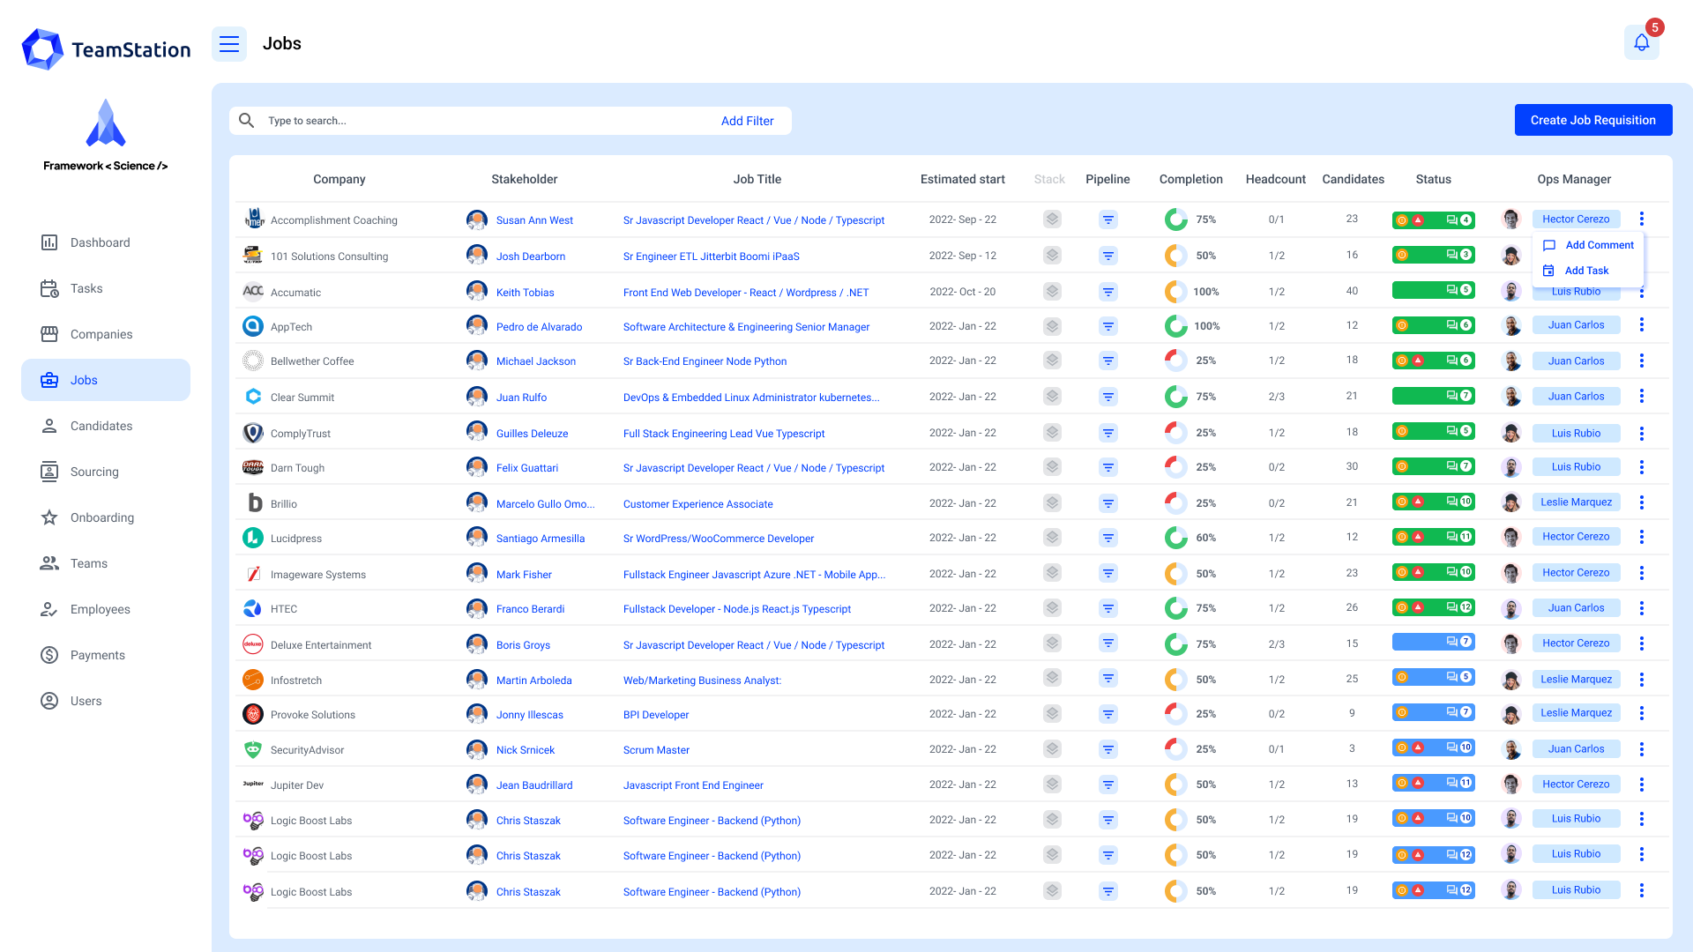Open pipeline filter icon for Brillio row
The height and width of the screenshot is (952, 1693).
[1108, 503]
